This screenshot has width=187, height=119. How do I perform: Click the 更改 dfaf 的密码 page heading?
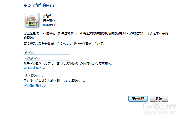click(x=39, y=5)
